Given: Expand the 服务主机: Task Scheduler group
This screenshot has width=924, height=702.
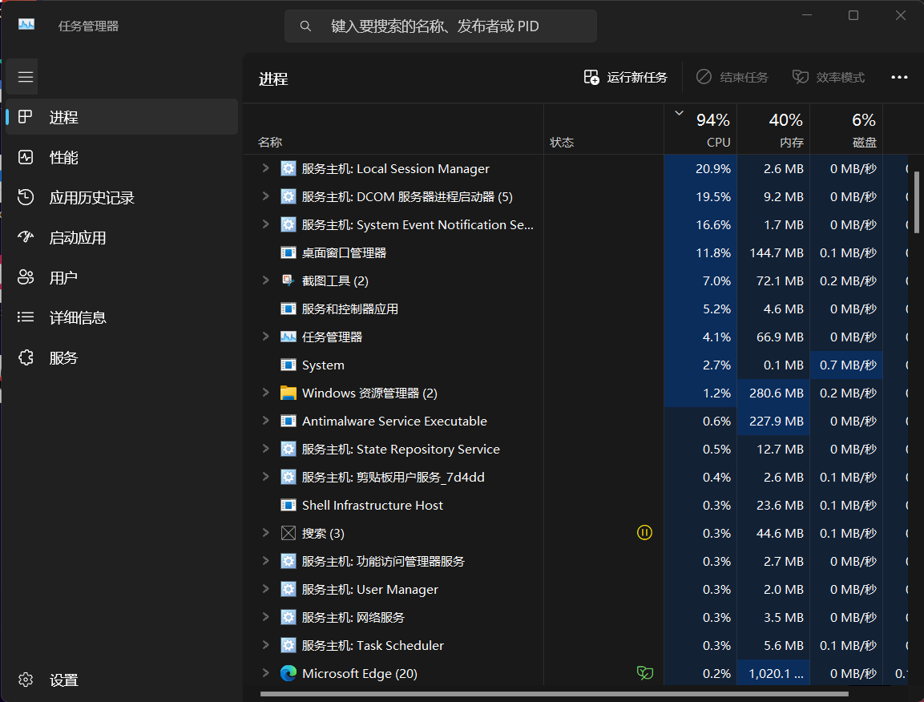Looking at the screenshot, I should click(265, 645).
